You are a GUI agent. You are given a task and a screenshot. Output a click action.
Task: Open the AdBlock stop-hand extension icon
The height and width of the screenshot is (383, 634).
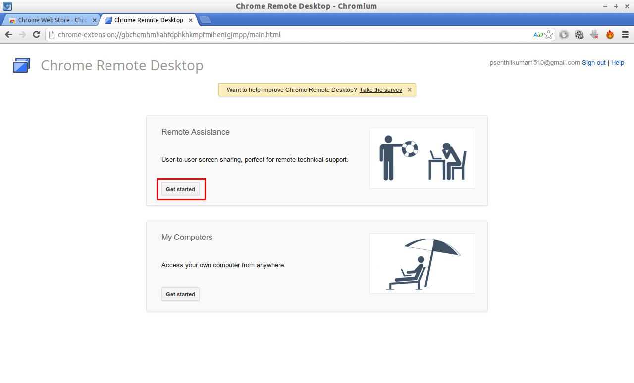[x=564, y=35]
